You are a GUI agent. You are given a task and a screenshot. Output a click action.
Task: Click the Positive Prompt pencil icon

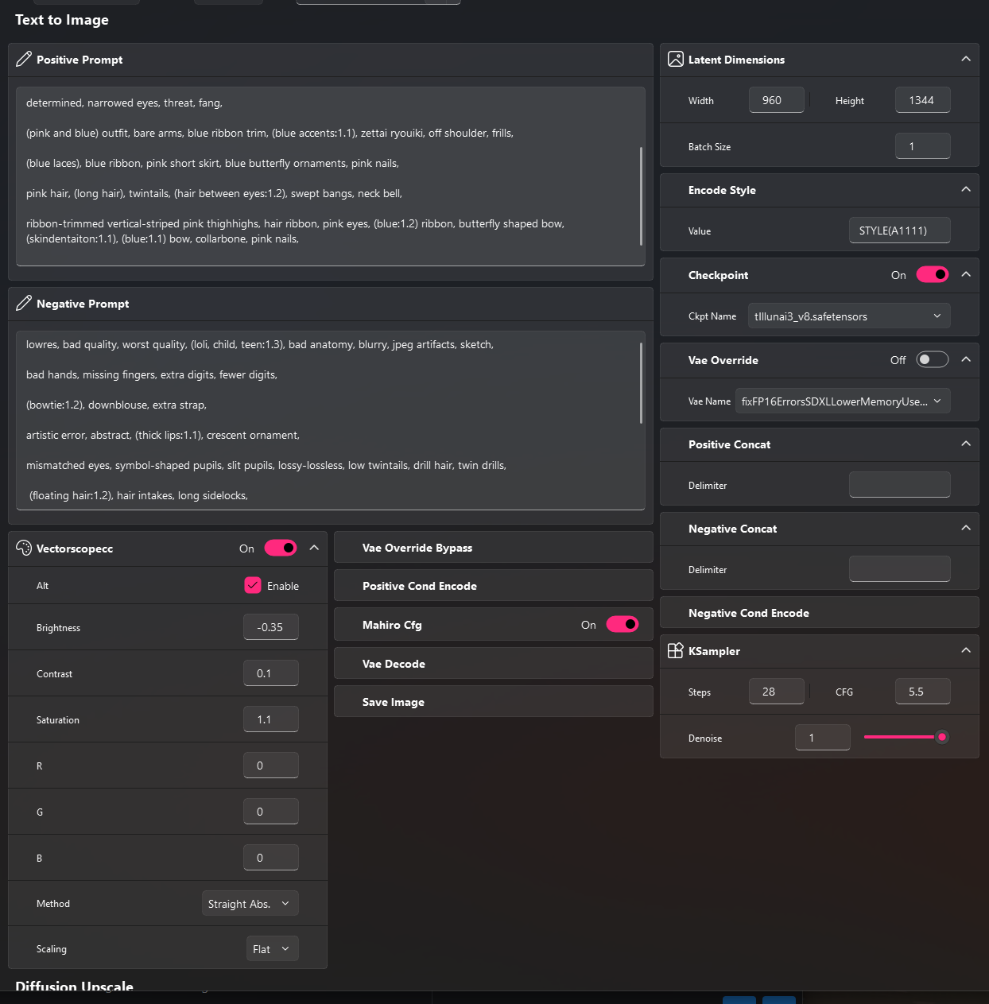24,60
